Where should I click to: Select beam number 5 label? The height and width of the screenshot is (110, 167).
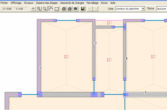(x=146, y=93)
